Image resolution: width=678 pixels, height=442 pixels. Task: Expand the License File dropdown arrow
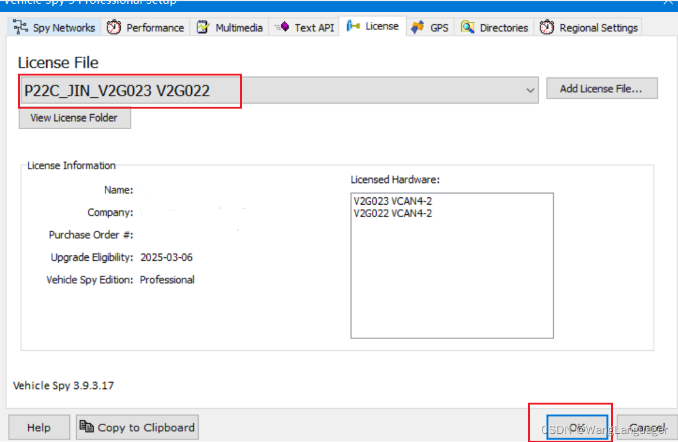(x=530, y=91)
